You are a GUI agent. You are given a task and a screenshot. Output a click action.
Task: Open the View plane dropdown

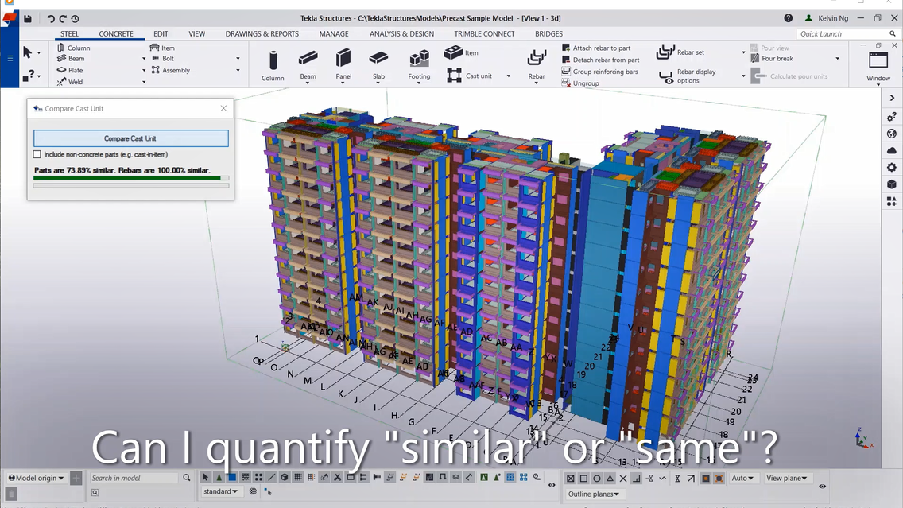click(787, 478)
